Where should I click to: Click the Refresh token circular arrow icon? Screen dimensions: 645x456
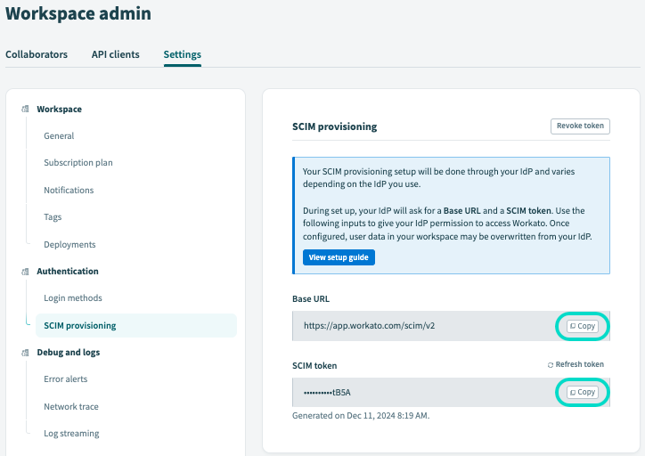coord(550,365)
